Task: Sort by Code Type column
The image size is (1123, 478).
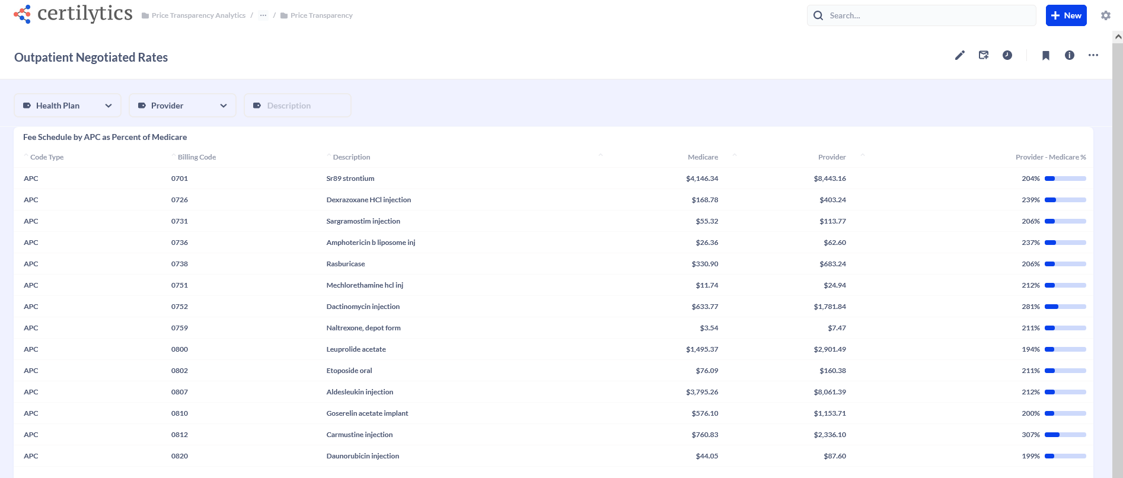Action: 47,157
